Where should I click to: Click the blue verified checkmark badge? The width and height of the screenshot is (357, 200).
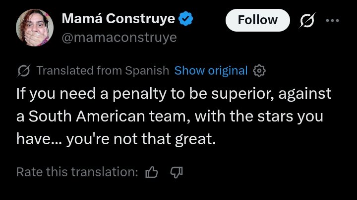tap(185, 19)
